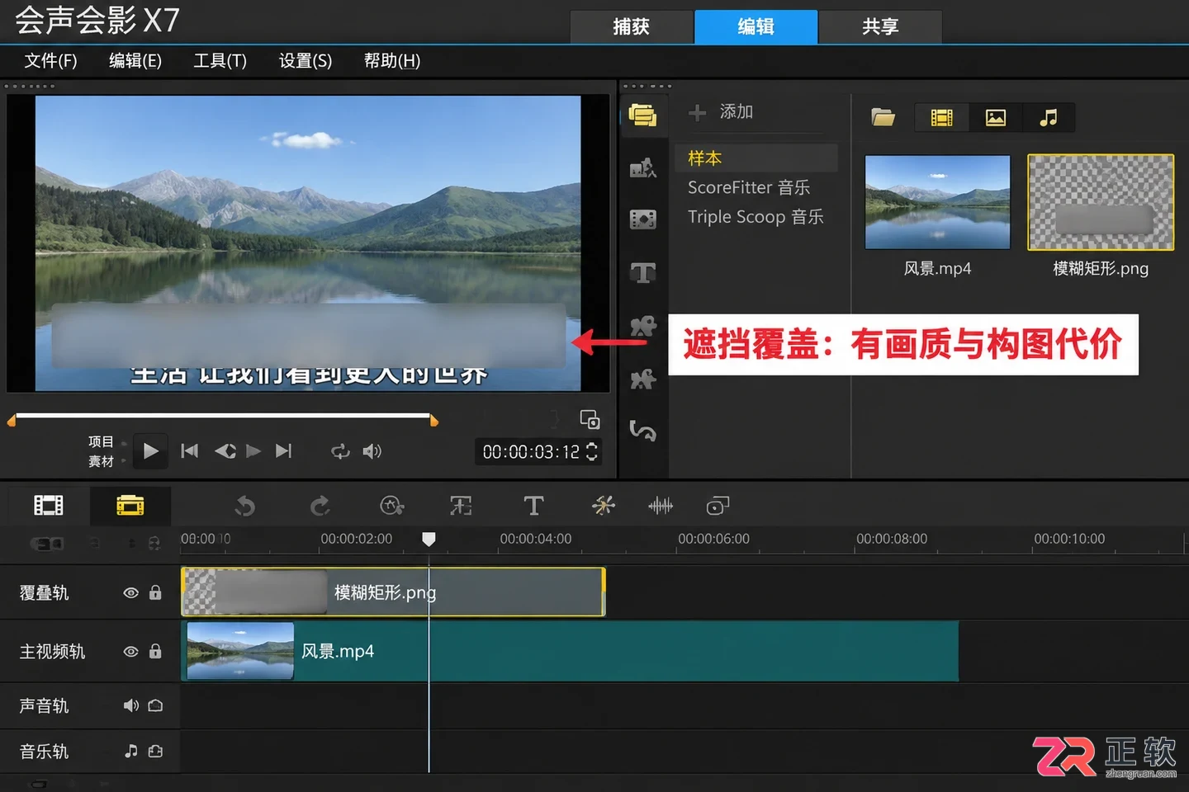The image size is (1189, 792).
Task: Click the undo arrow in the timeline toolbar
Action: tap(245, 506)
